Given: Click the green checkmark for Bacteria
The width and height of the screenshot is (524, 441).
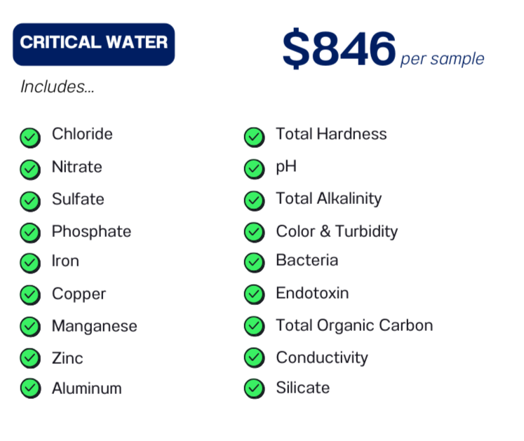Looking at the screenshot, I should [255, 263].
